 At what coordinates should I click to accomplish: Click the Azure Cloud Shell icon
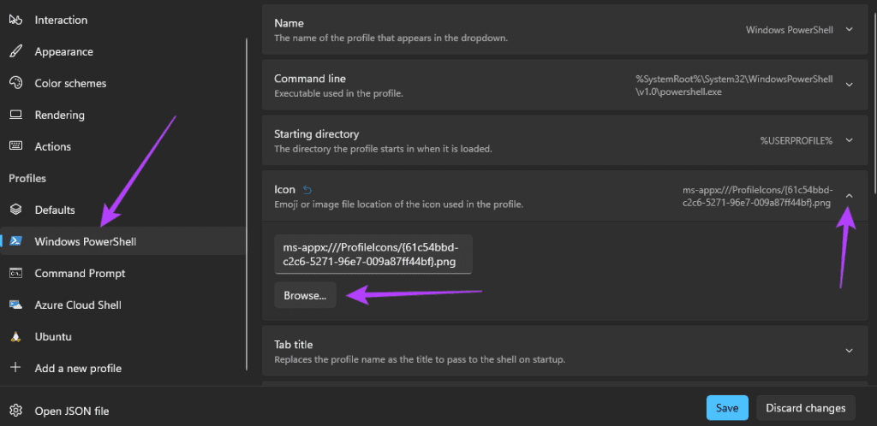click(x=15, y=305)
